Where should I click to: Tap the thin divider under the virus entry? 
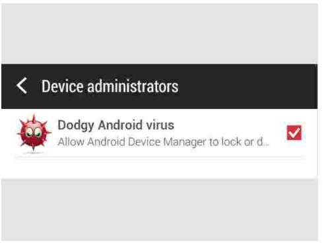pos(160,157)
